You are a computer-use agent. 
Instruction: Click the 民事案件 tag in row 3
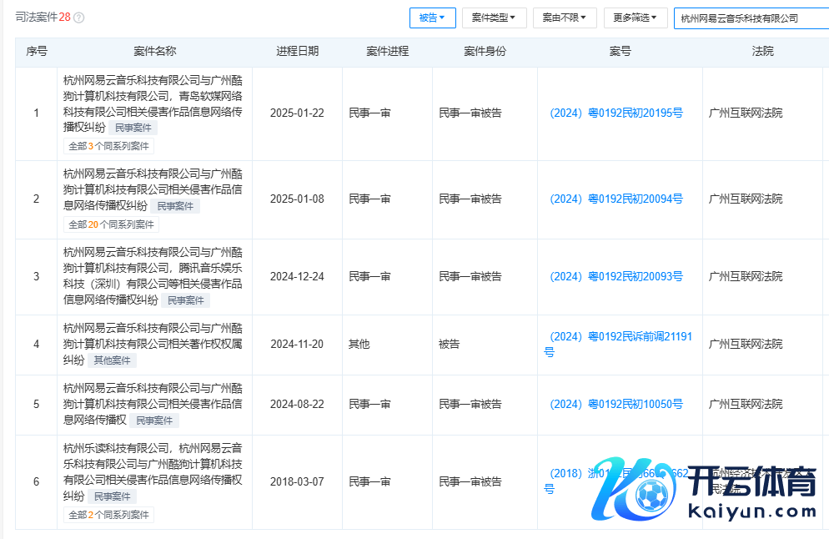coord(184,300)
